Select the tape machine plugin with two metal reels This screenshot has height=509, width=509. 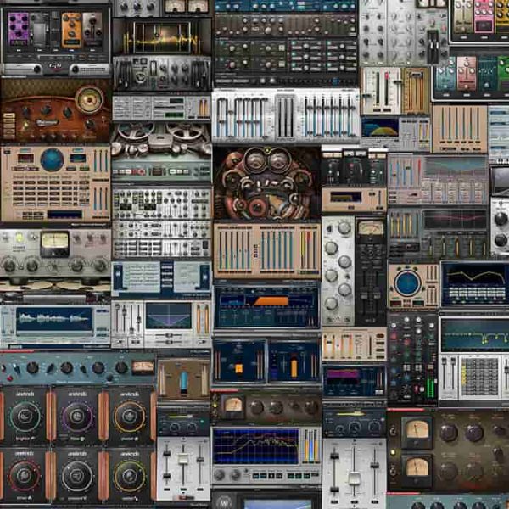coord(161,153)
